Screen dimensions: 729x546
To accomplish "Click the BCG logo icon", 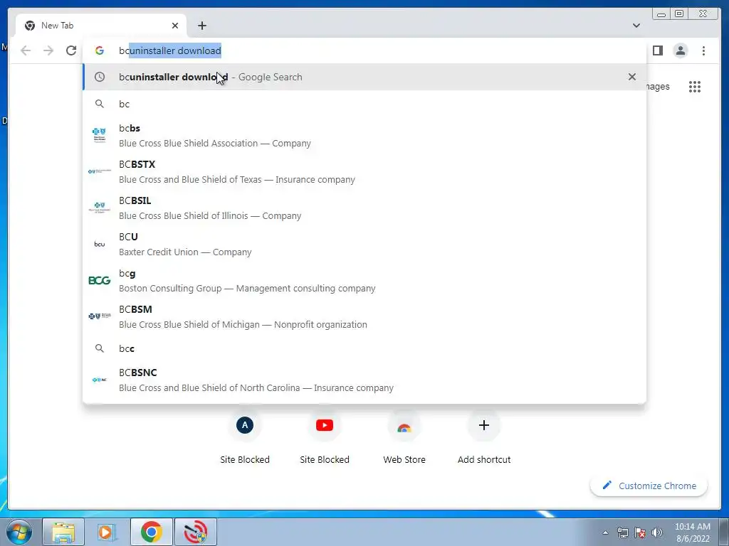I will [x=100, y=280].
